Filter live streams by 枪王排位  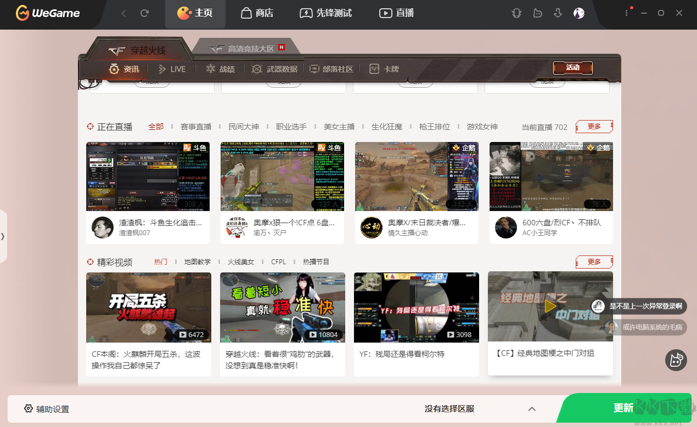tap(435, 127)
